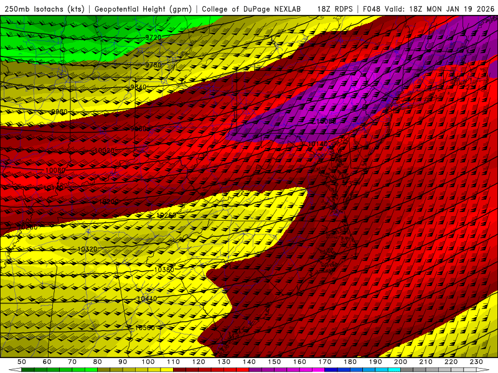Click the 10440 height contour label
This screenshot has height=373, width=498.
pos(147,299)
